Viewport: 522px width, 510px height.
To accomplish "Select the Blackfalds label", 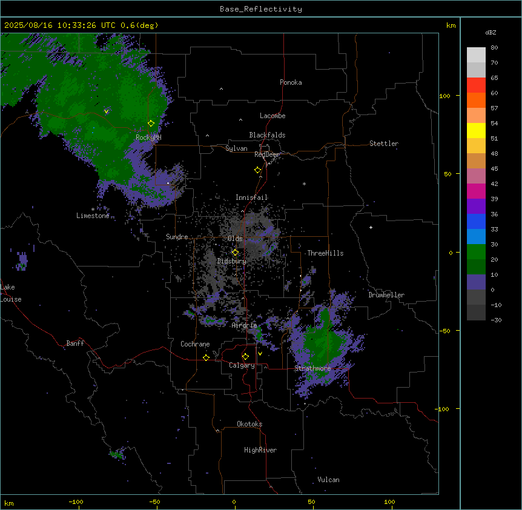I will click(267, 135).
